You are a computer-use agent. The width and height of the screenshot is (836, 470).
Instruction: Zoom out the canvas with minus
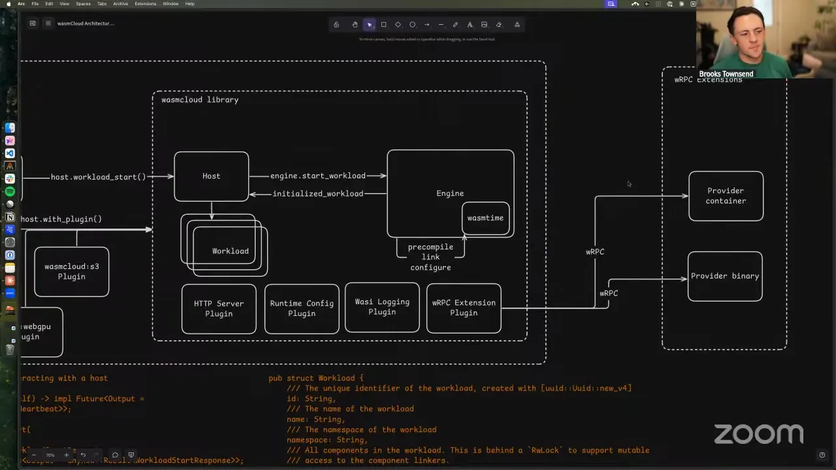coord(34,455)
